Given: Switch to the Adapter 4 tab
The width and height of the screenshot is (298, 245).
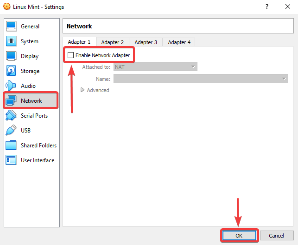Looking at the screenshot, I should [179, 42].
